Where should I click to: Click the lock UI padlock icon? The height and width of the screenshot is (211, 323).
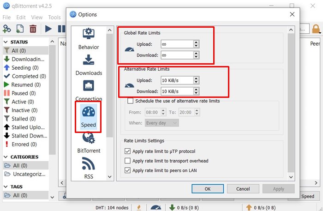pos(316,29)
